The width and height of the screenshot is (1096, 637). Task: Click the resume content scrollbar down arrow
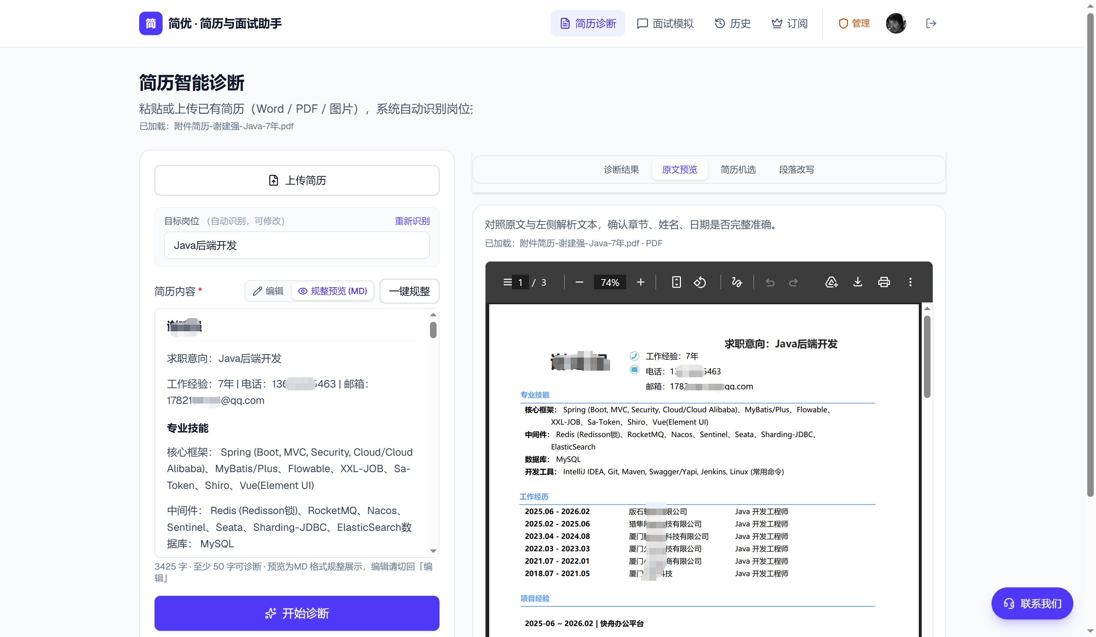click(433, 551)
